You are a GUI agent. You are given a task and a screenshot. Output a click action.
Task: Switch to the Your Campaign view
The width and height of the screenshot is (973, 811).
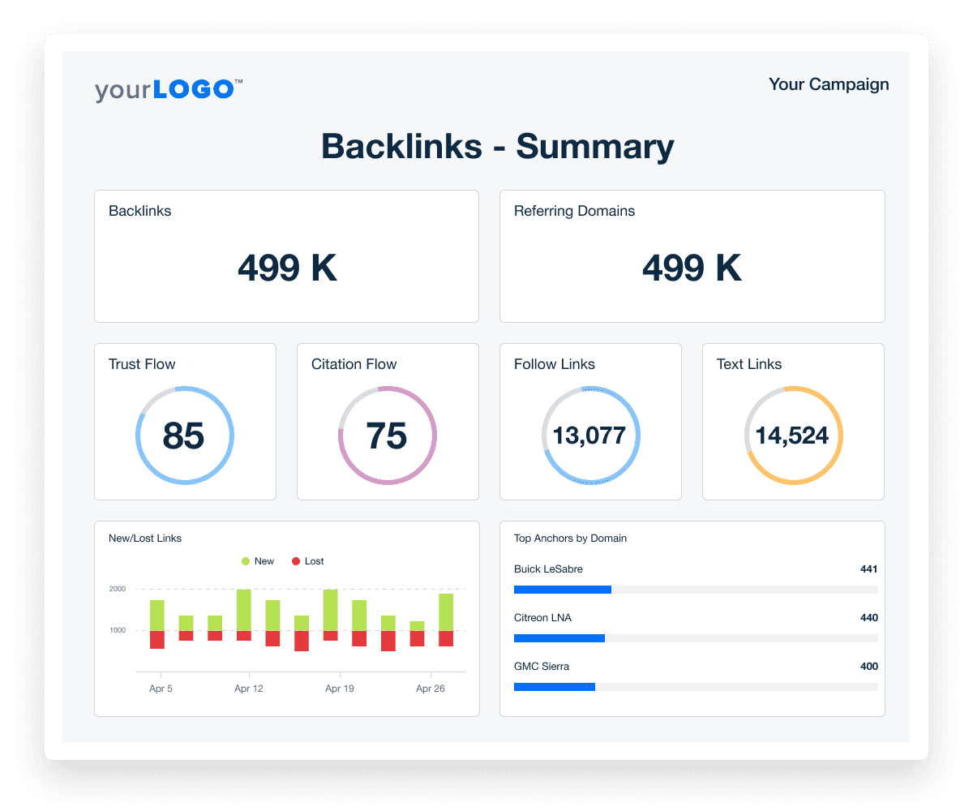point(829,84)
